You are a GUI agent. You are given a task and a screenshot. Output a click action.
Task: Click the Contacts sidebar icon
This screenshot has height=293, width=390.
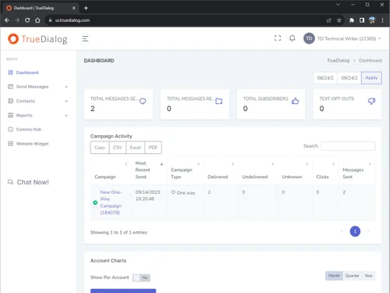[x=10, y=101]
